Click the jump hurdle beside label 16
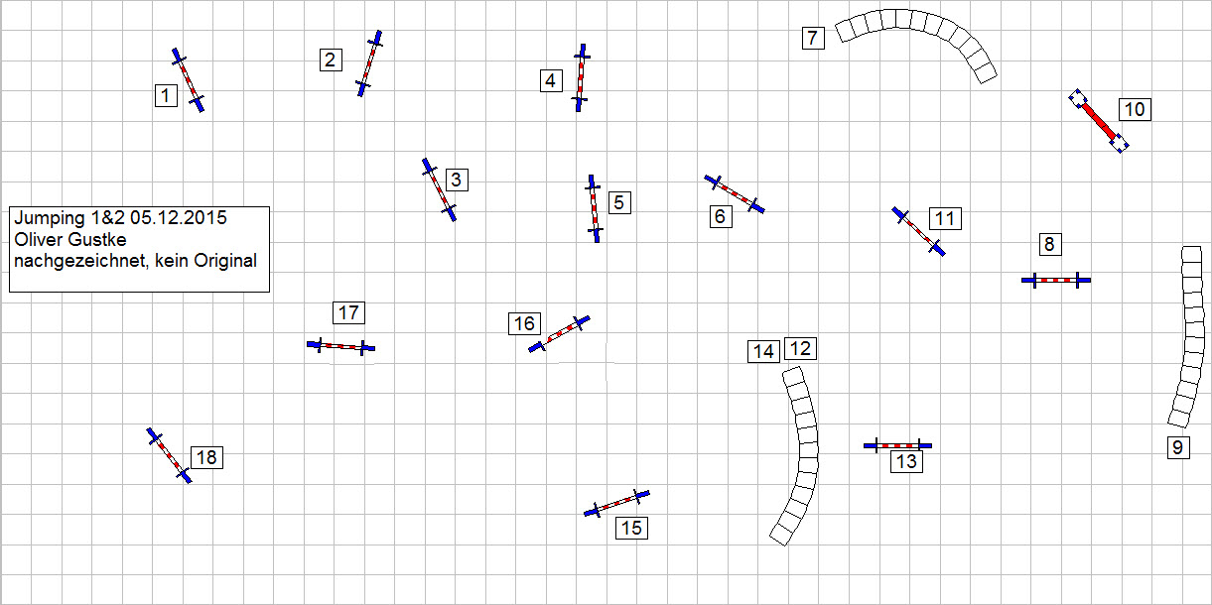The height and width of the screenshot is (605, 1212). click(560, 334)
